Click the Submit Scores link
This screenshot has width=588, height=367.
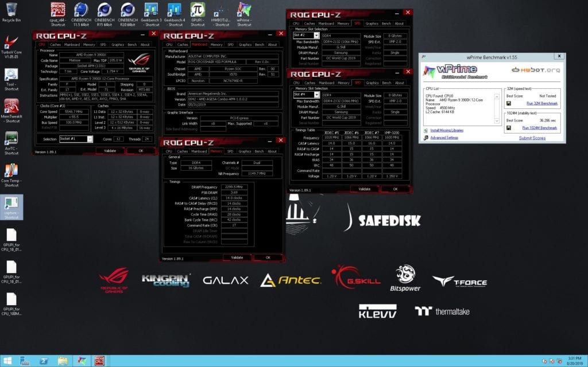pyautogui.click(x=532, y=138)
